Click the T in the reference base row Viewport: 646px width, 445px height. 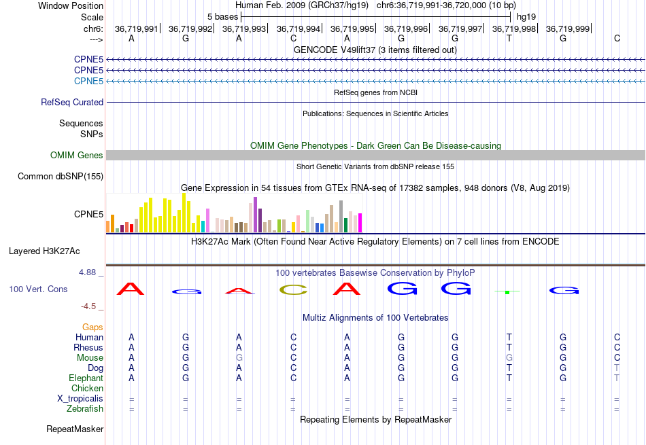click(509, 38)
